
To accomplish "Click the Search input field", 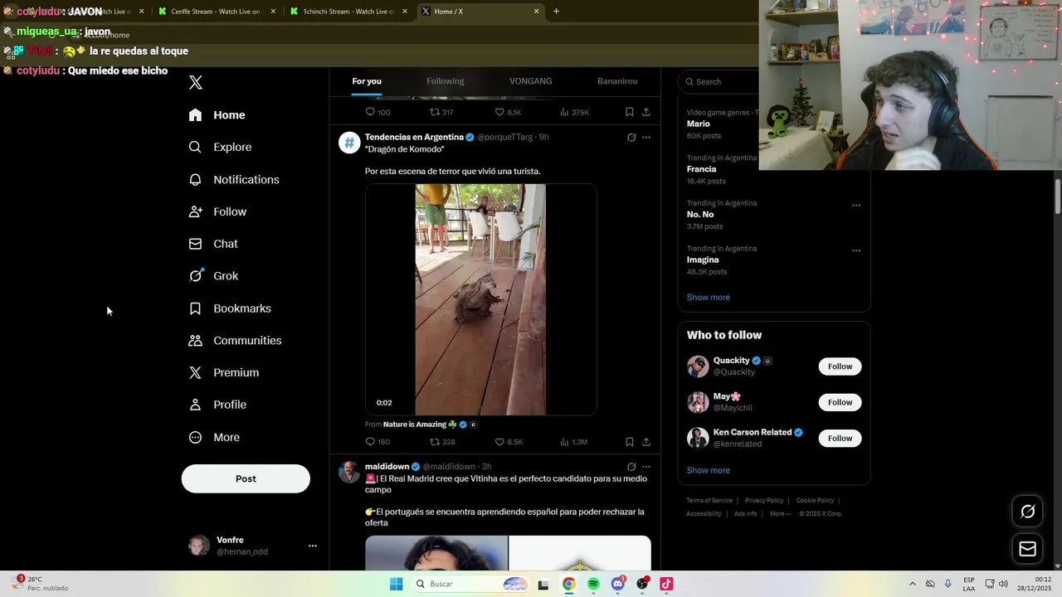I will point(719,81).
